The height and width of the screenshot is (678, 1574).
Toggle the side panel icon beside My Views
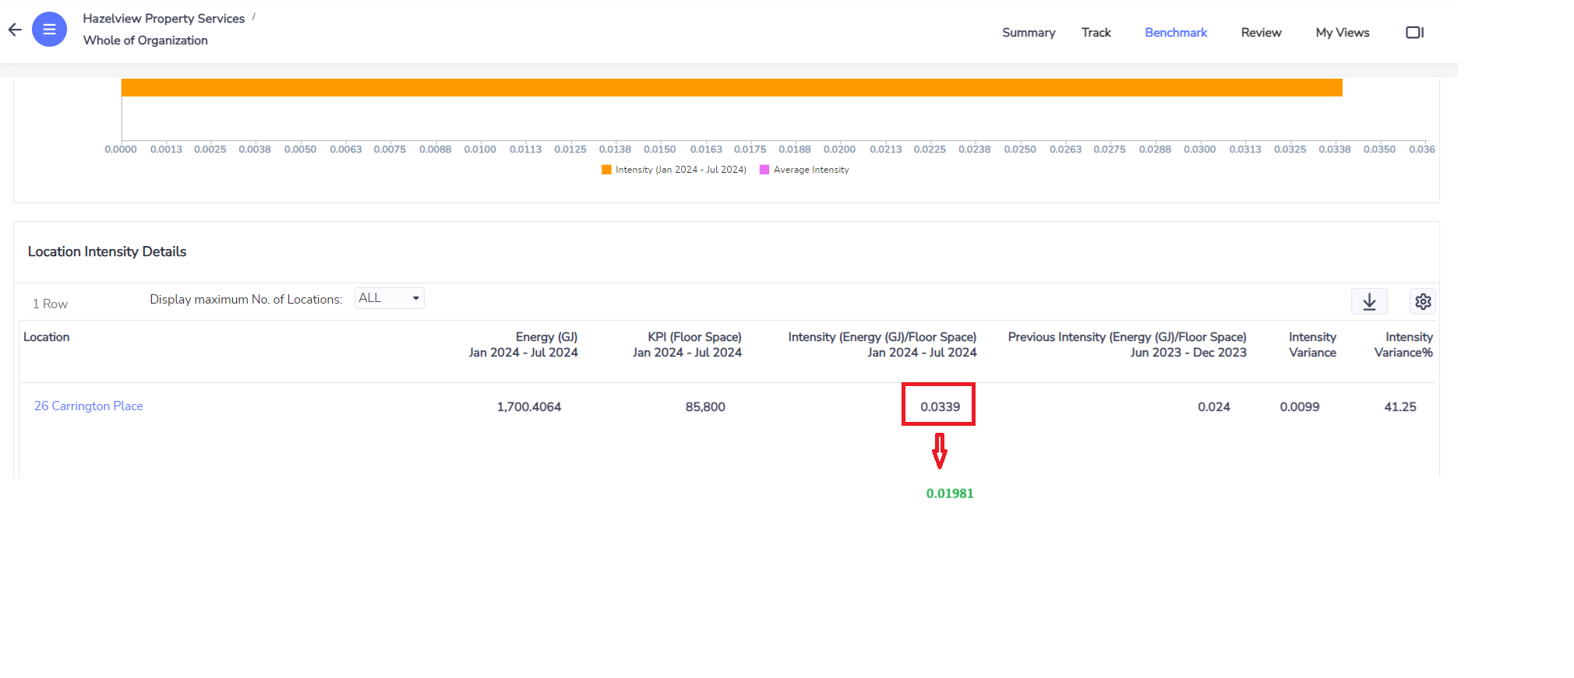click(x=1414, y=33)
